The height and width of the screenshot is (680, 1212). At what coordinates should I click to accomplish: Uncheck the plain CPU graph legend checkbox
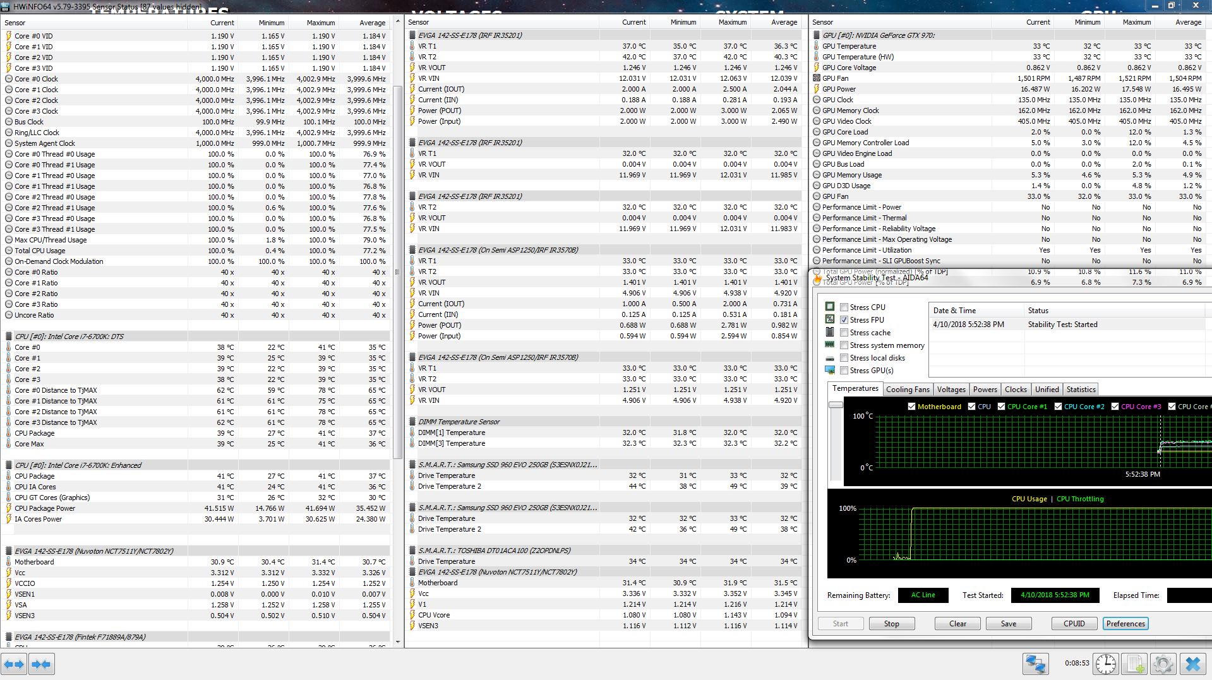pos(971,407)
